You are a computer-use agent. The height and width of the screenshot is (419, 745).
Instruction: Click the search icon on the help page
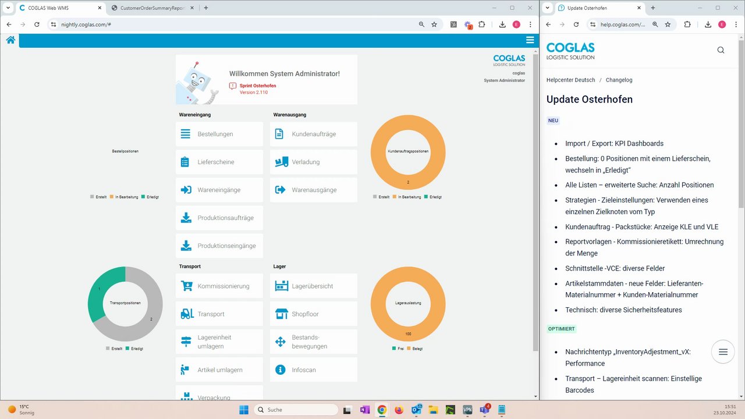[721, 50]
